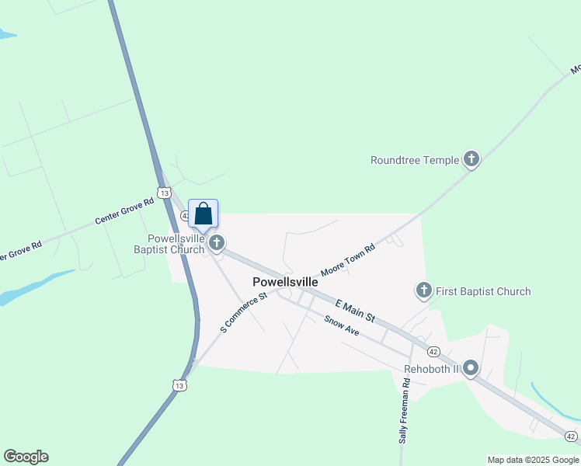Click the E Main St road label
The height and width of the screenshot is (466, 581).
pyautogui.click(x=355, y=311)
